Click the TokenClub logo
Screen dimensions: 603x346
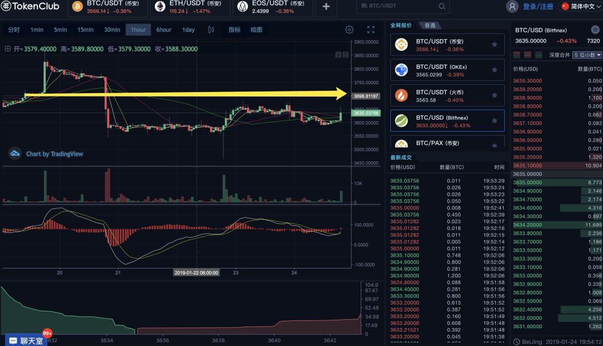30,6
